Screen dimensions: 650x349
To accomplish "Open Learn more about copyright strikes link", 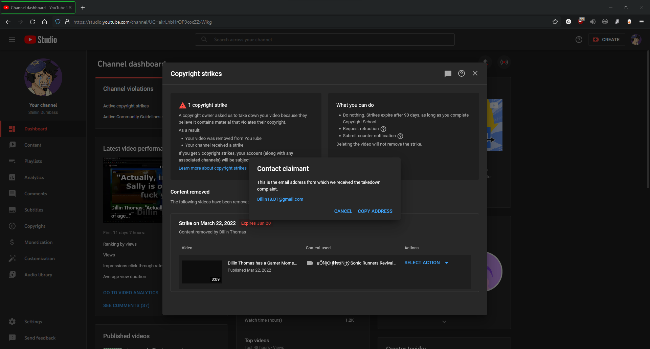I will coord(212,168).
